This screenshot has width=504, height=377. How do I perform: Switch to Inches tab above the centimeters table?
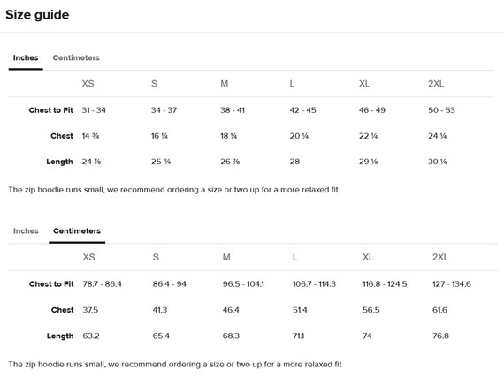[x=26, y=231]
